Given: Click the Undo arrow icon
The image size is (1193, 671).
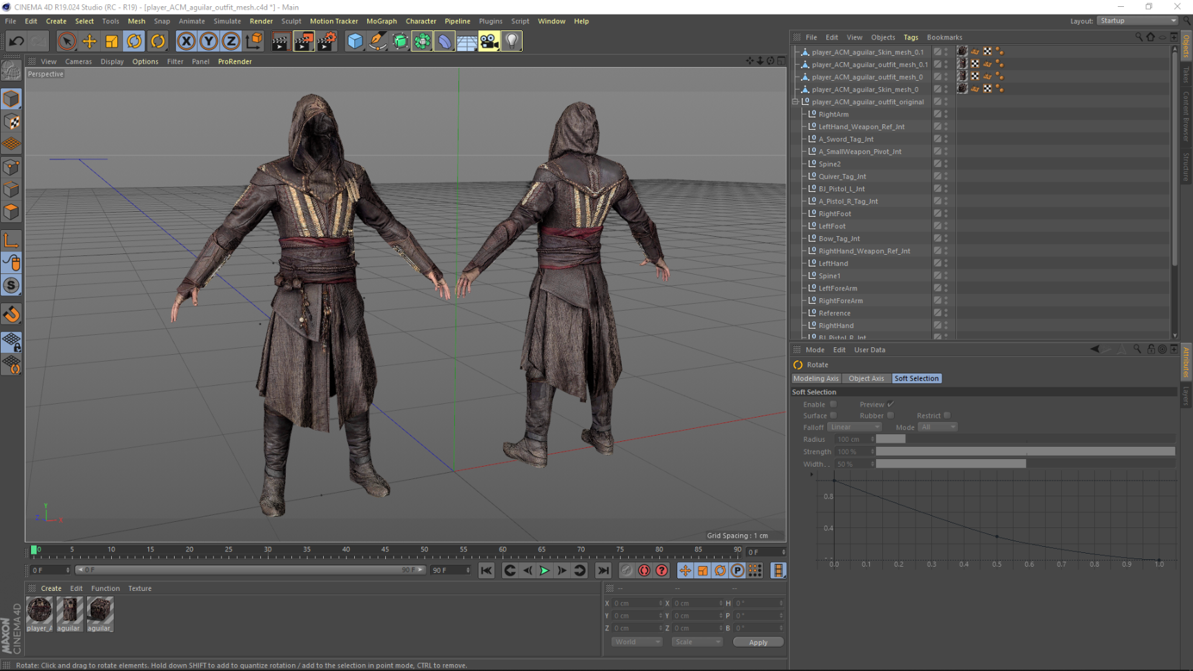Looking at the screenshot, I should 16,41.
